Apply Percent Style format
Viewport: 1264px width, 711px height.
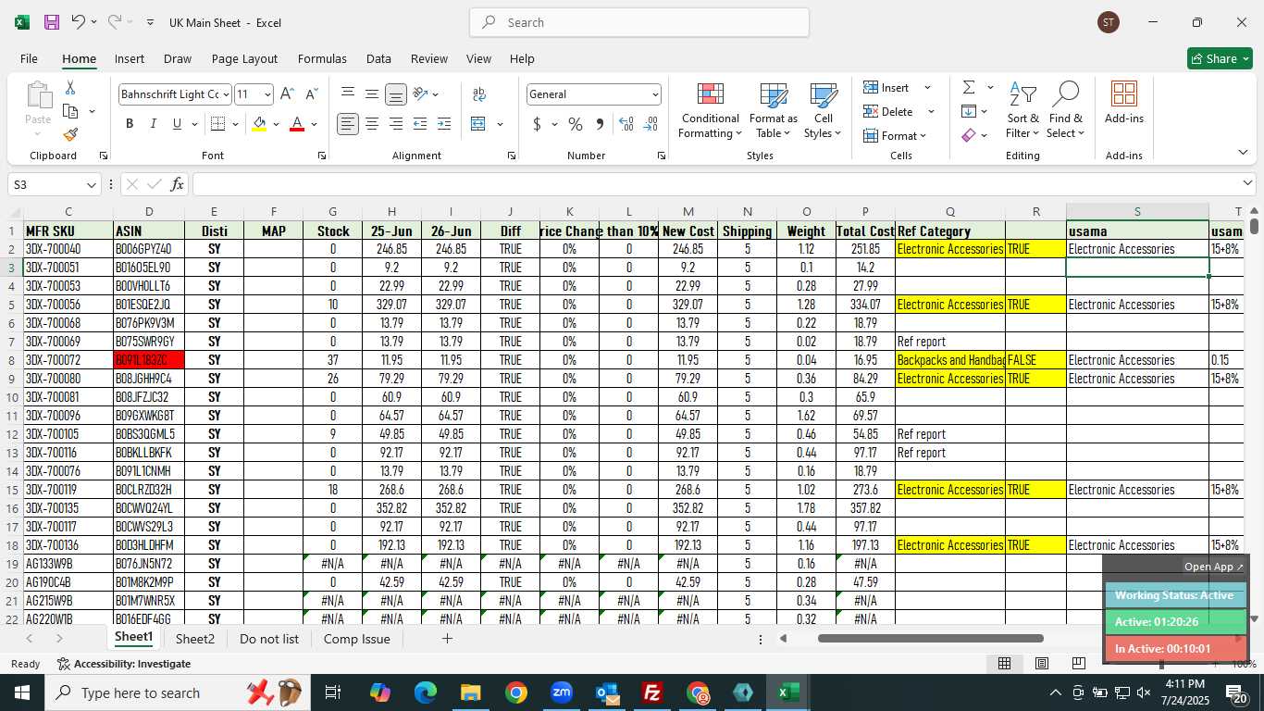click(x=576, y=124)
